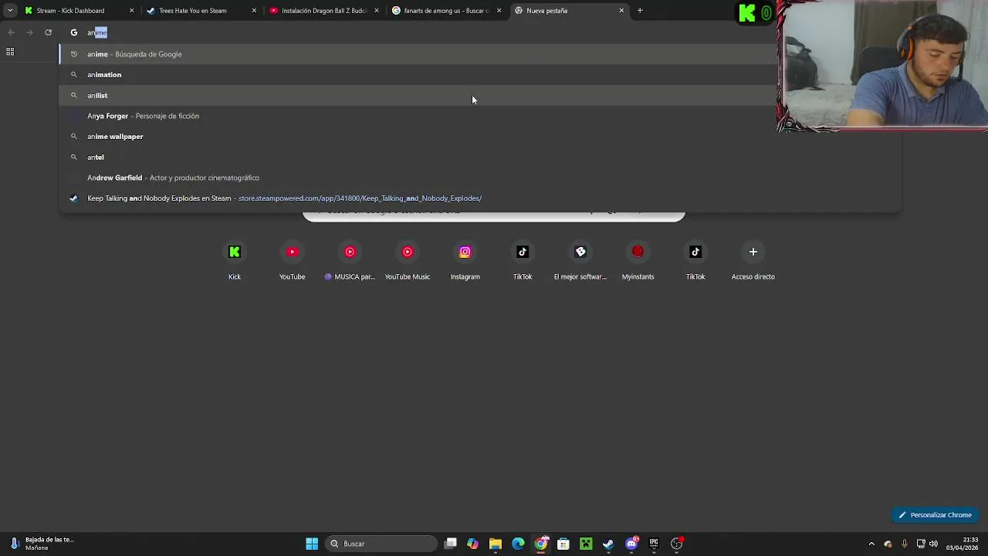Open the OneDrive tray icon
This screenshot has width=988, height=556.
pyautogui.click(x=888, y=544)
